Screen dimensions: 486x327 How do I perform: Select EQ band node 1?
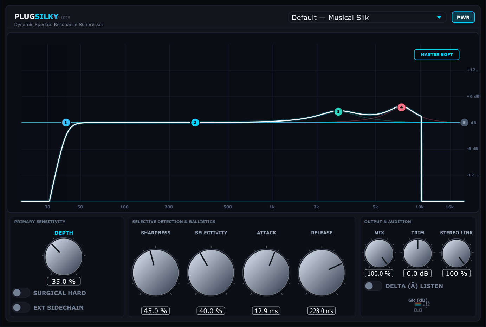tap(66, 123)
